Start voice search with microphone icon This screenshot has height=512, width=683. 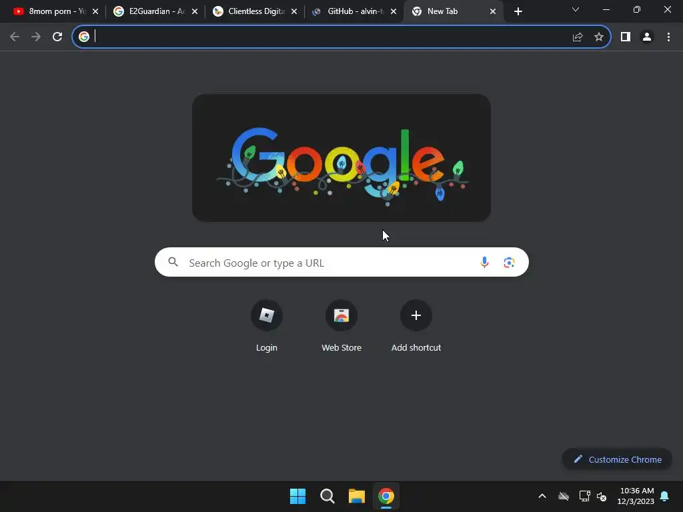pyautogui.click(x=484, y=262)
